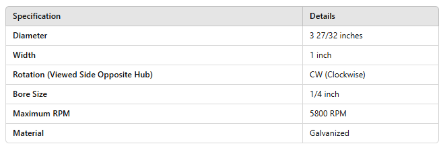Image resolution: width=445 pixels, height=150 pixels.
Task: Click the Specification column header
Action: point(37,16)
